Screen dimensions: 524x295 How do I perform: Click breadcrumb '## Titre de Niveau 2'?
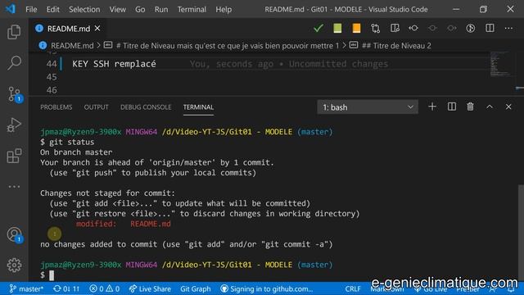point(396,46)
